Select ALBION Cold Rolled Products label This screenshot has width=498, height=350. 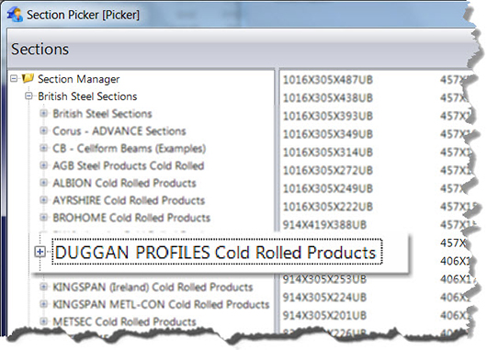click(124, 183)
